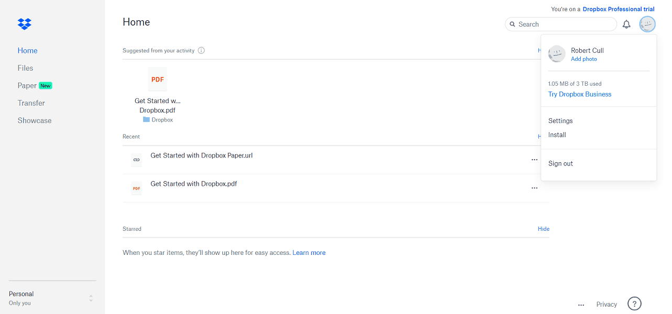This screenshot has width=672, height=314.
Task: Click the Personal Only you label
Action: coord(21,298)
